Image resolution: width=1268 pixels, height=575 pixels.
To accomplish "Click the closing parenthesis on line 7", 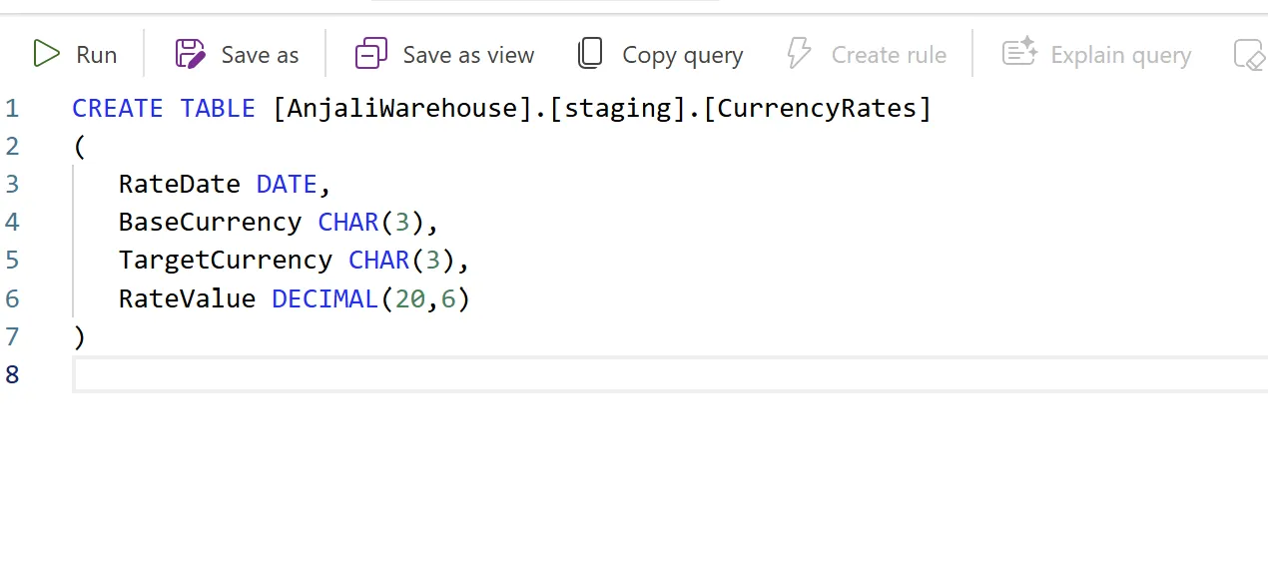I will (x=80, y=336).
